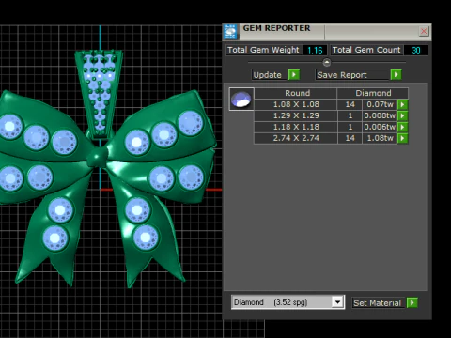Image resolution: width=451 pixels, height=338 pixels.
Task: Click the 0.006tw weight cell
Action: pyautogui.click(x=380, y=127)
